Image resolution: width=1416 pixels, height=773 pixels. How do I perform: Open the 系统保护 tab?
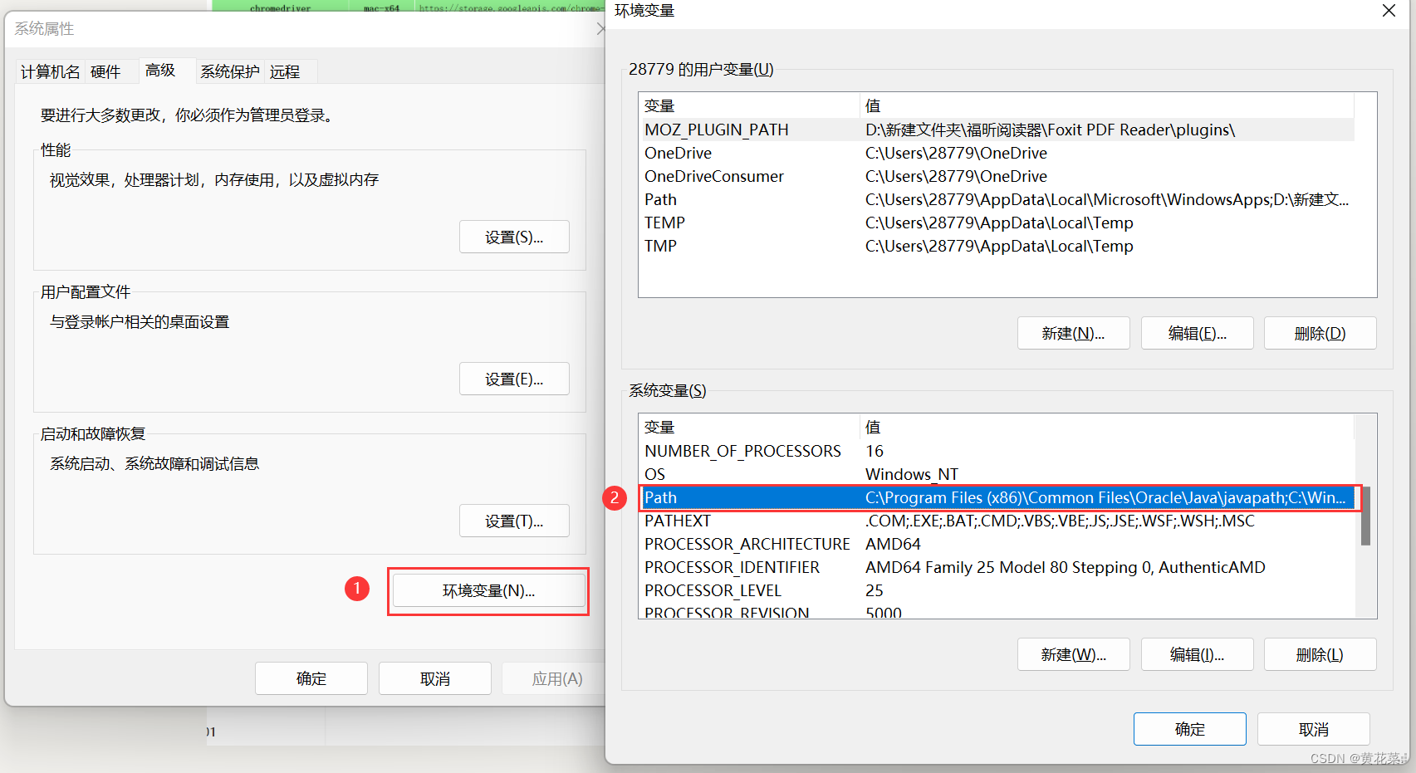230,71
